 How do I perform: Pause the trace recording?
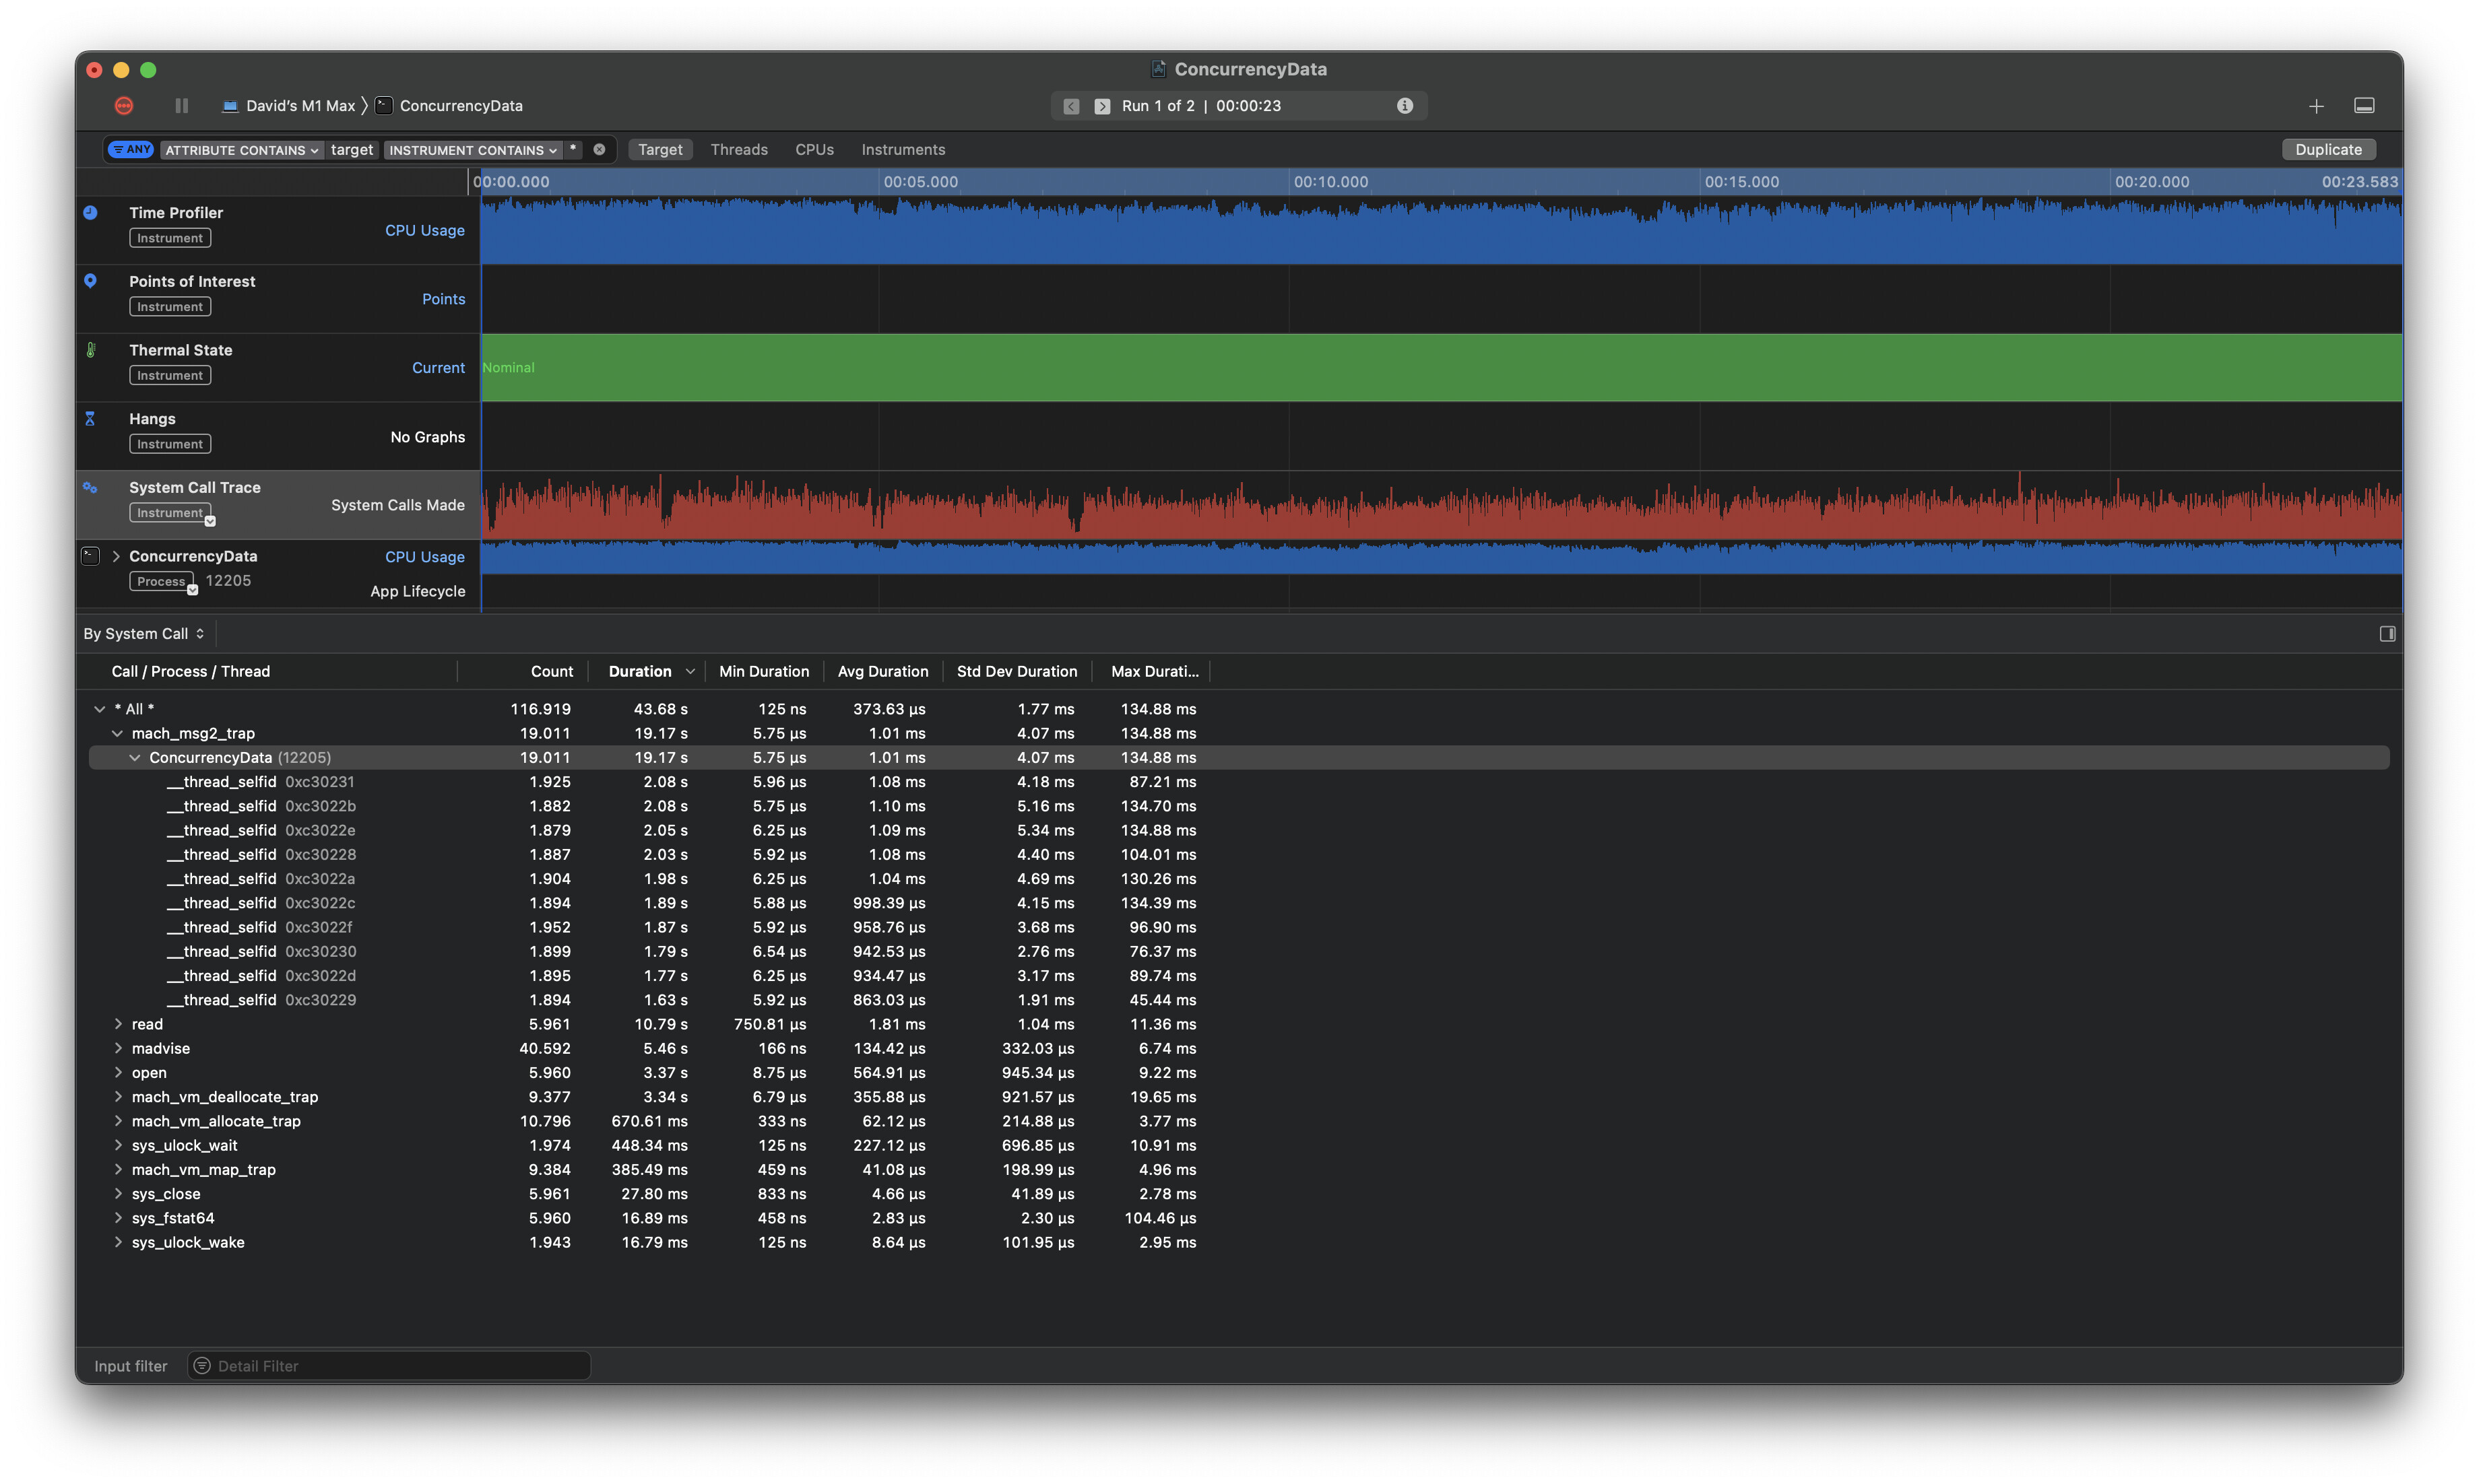(181, 106)
